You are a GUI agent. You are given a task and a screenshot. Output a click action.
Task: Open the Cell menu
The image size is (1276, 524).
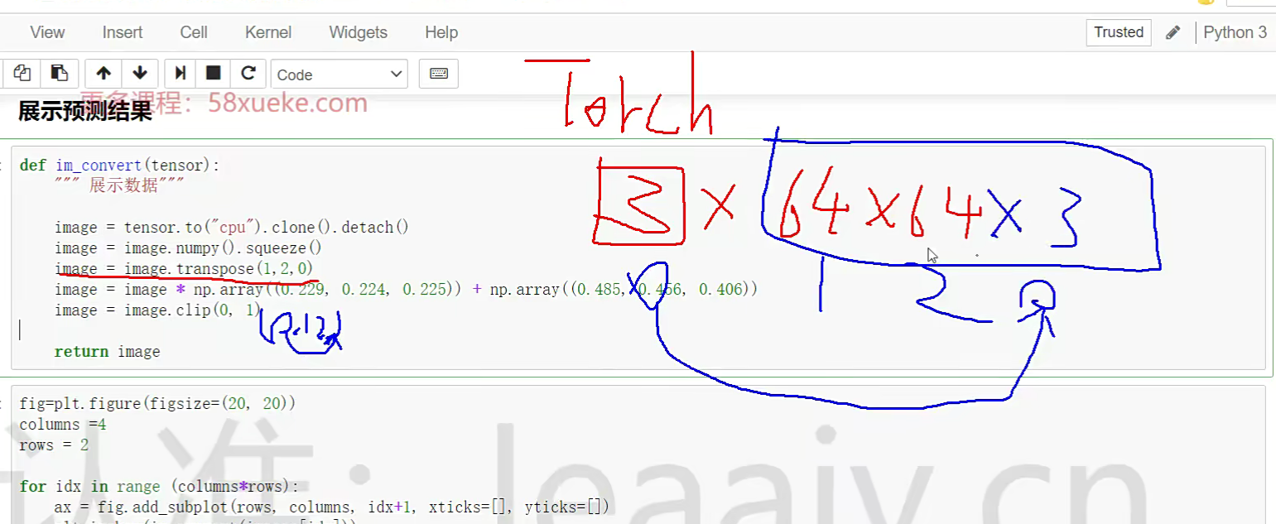[x=194, y=32]
